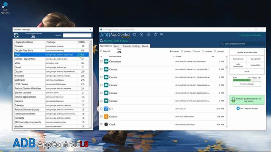Click the crown icon in the header

click(x=155, y=34)
